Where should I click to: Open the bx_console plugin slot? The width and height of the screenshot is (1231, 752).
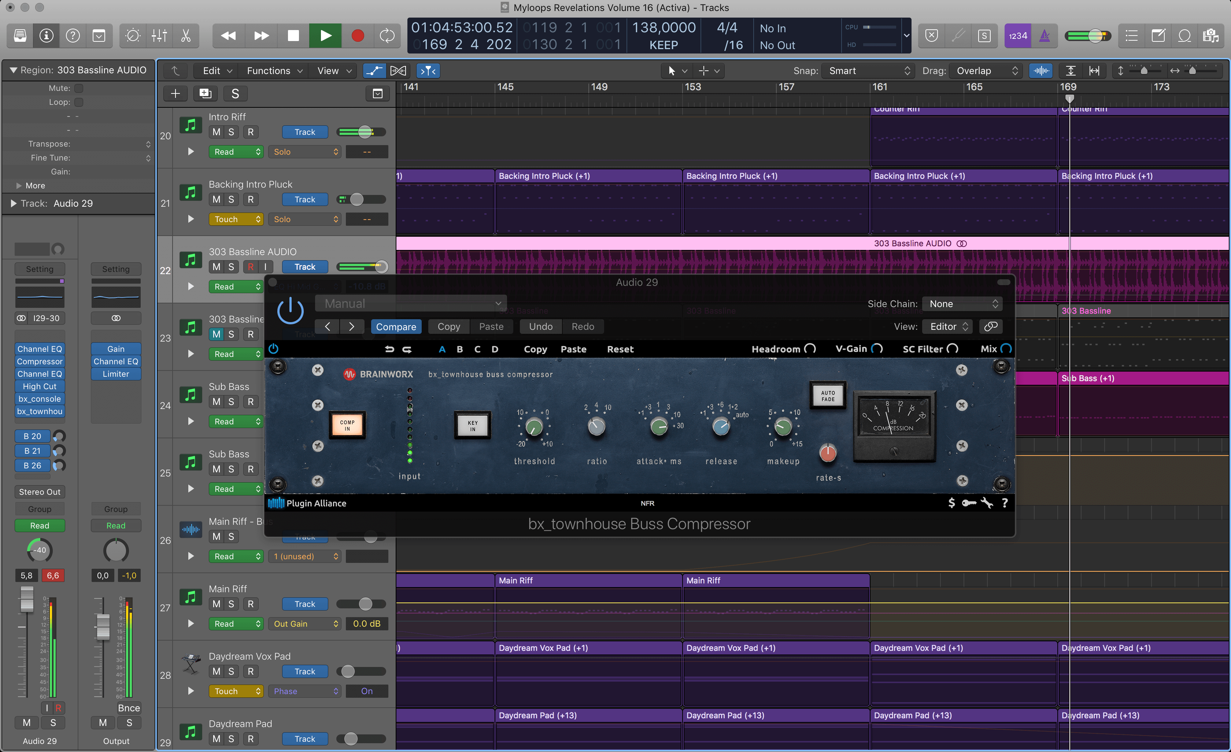click(40, 399)
